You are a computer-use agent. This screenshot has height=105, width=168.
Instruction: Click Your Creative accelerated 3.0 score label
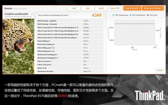[x=53, y=15]
